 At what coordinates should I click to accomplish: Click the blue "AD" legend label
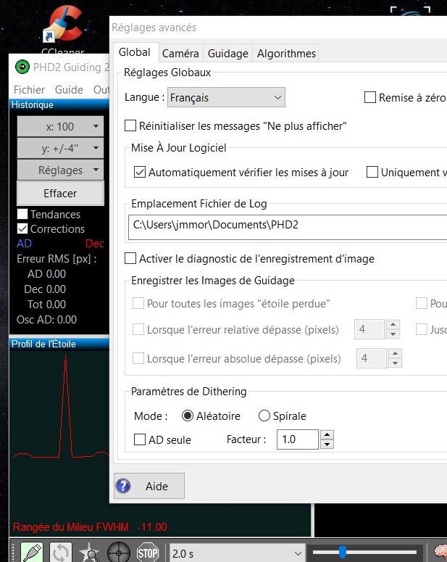coord(24,244)
